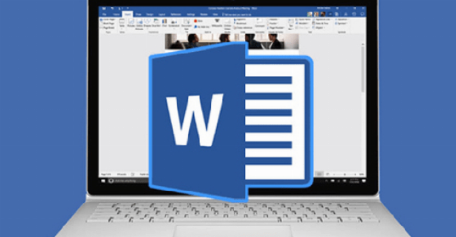
Task: Adjust the zoom slider in the status bar
Action: point(345,174)
